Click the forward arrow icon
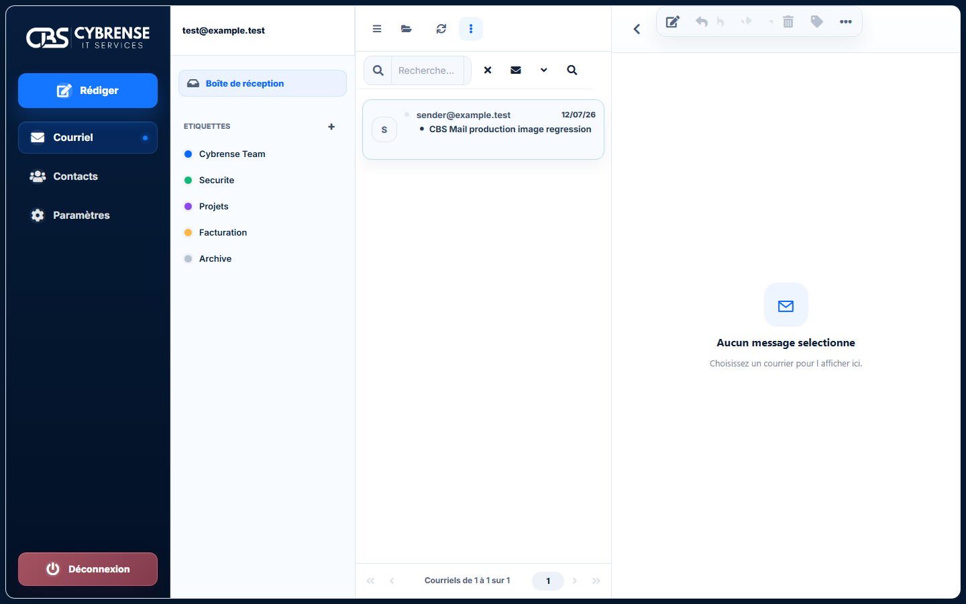This screenshot has width=966, height=604. [746, 21]
